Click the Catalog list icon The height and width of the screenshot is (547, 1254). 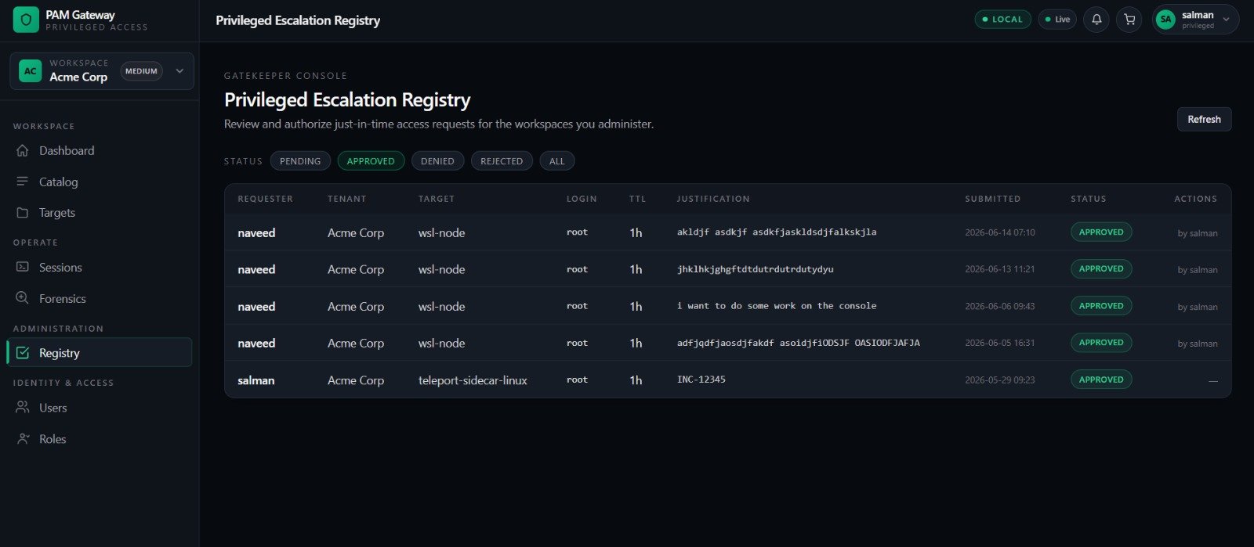(x=23, y=182)
